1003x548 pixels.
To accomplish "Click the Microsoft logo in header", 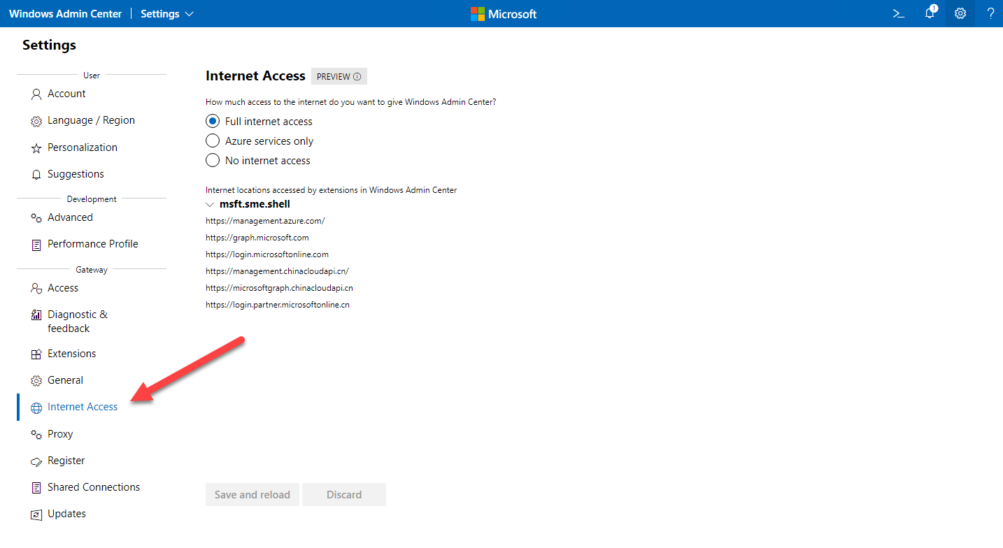I will (504, 14).
